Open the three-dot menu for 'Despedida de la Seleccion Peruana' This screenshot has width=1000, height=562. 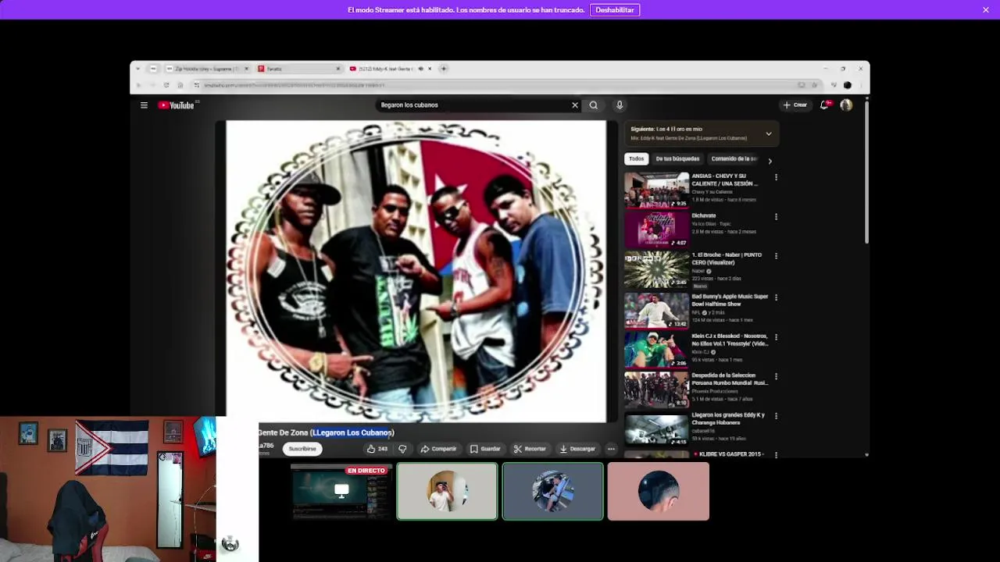tap(776, 376)
